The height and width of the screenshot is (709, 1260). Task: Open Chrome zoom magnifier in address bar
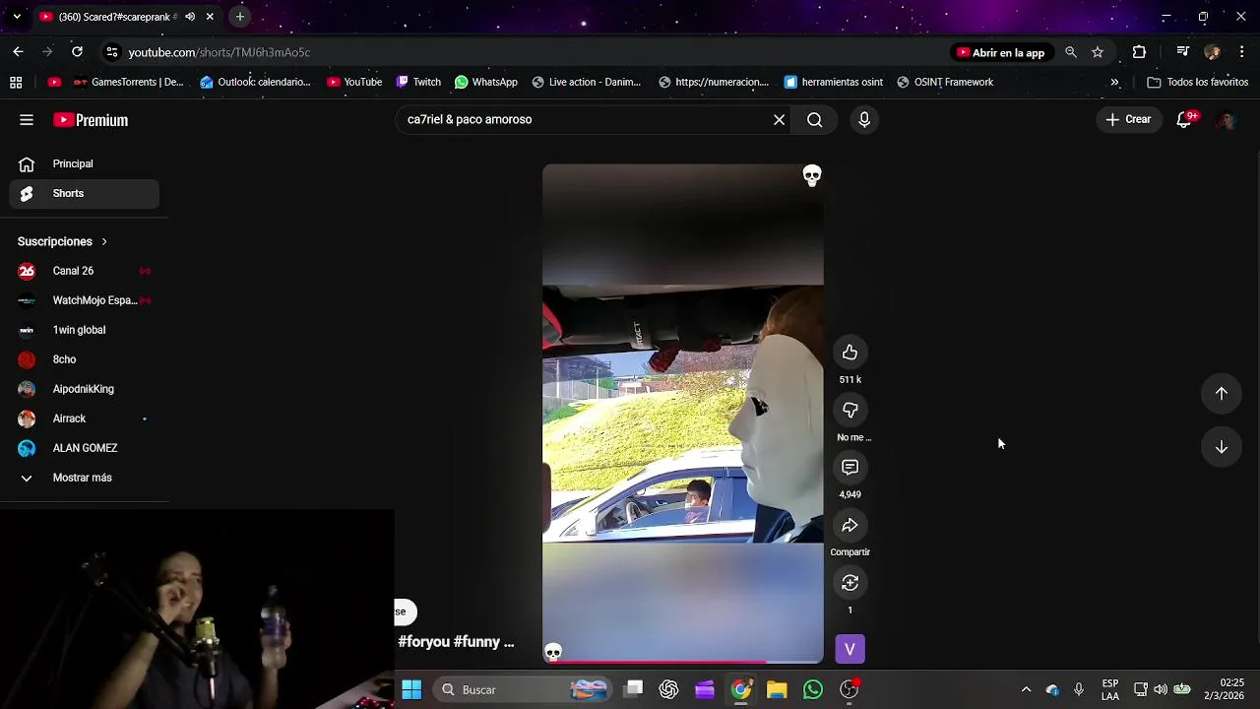click(x=1071, y=52)
